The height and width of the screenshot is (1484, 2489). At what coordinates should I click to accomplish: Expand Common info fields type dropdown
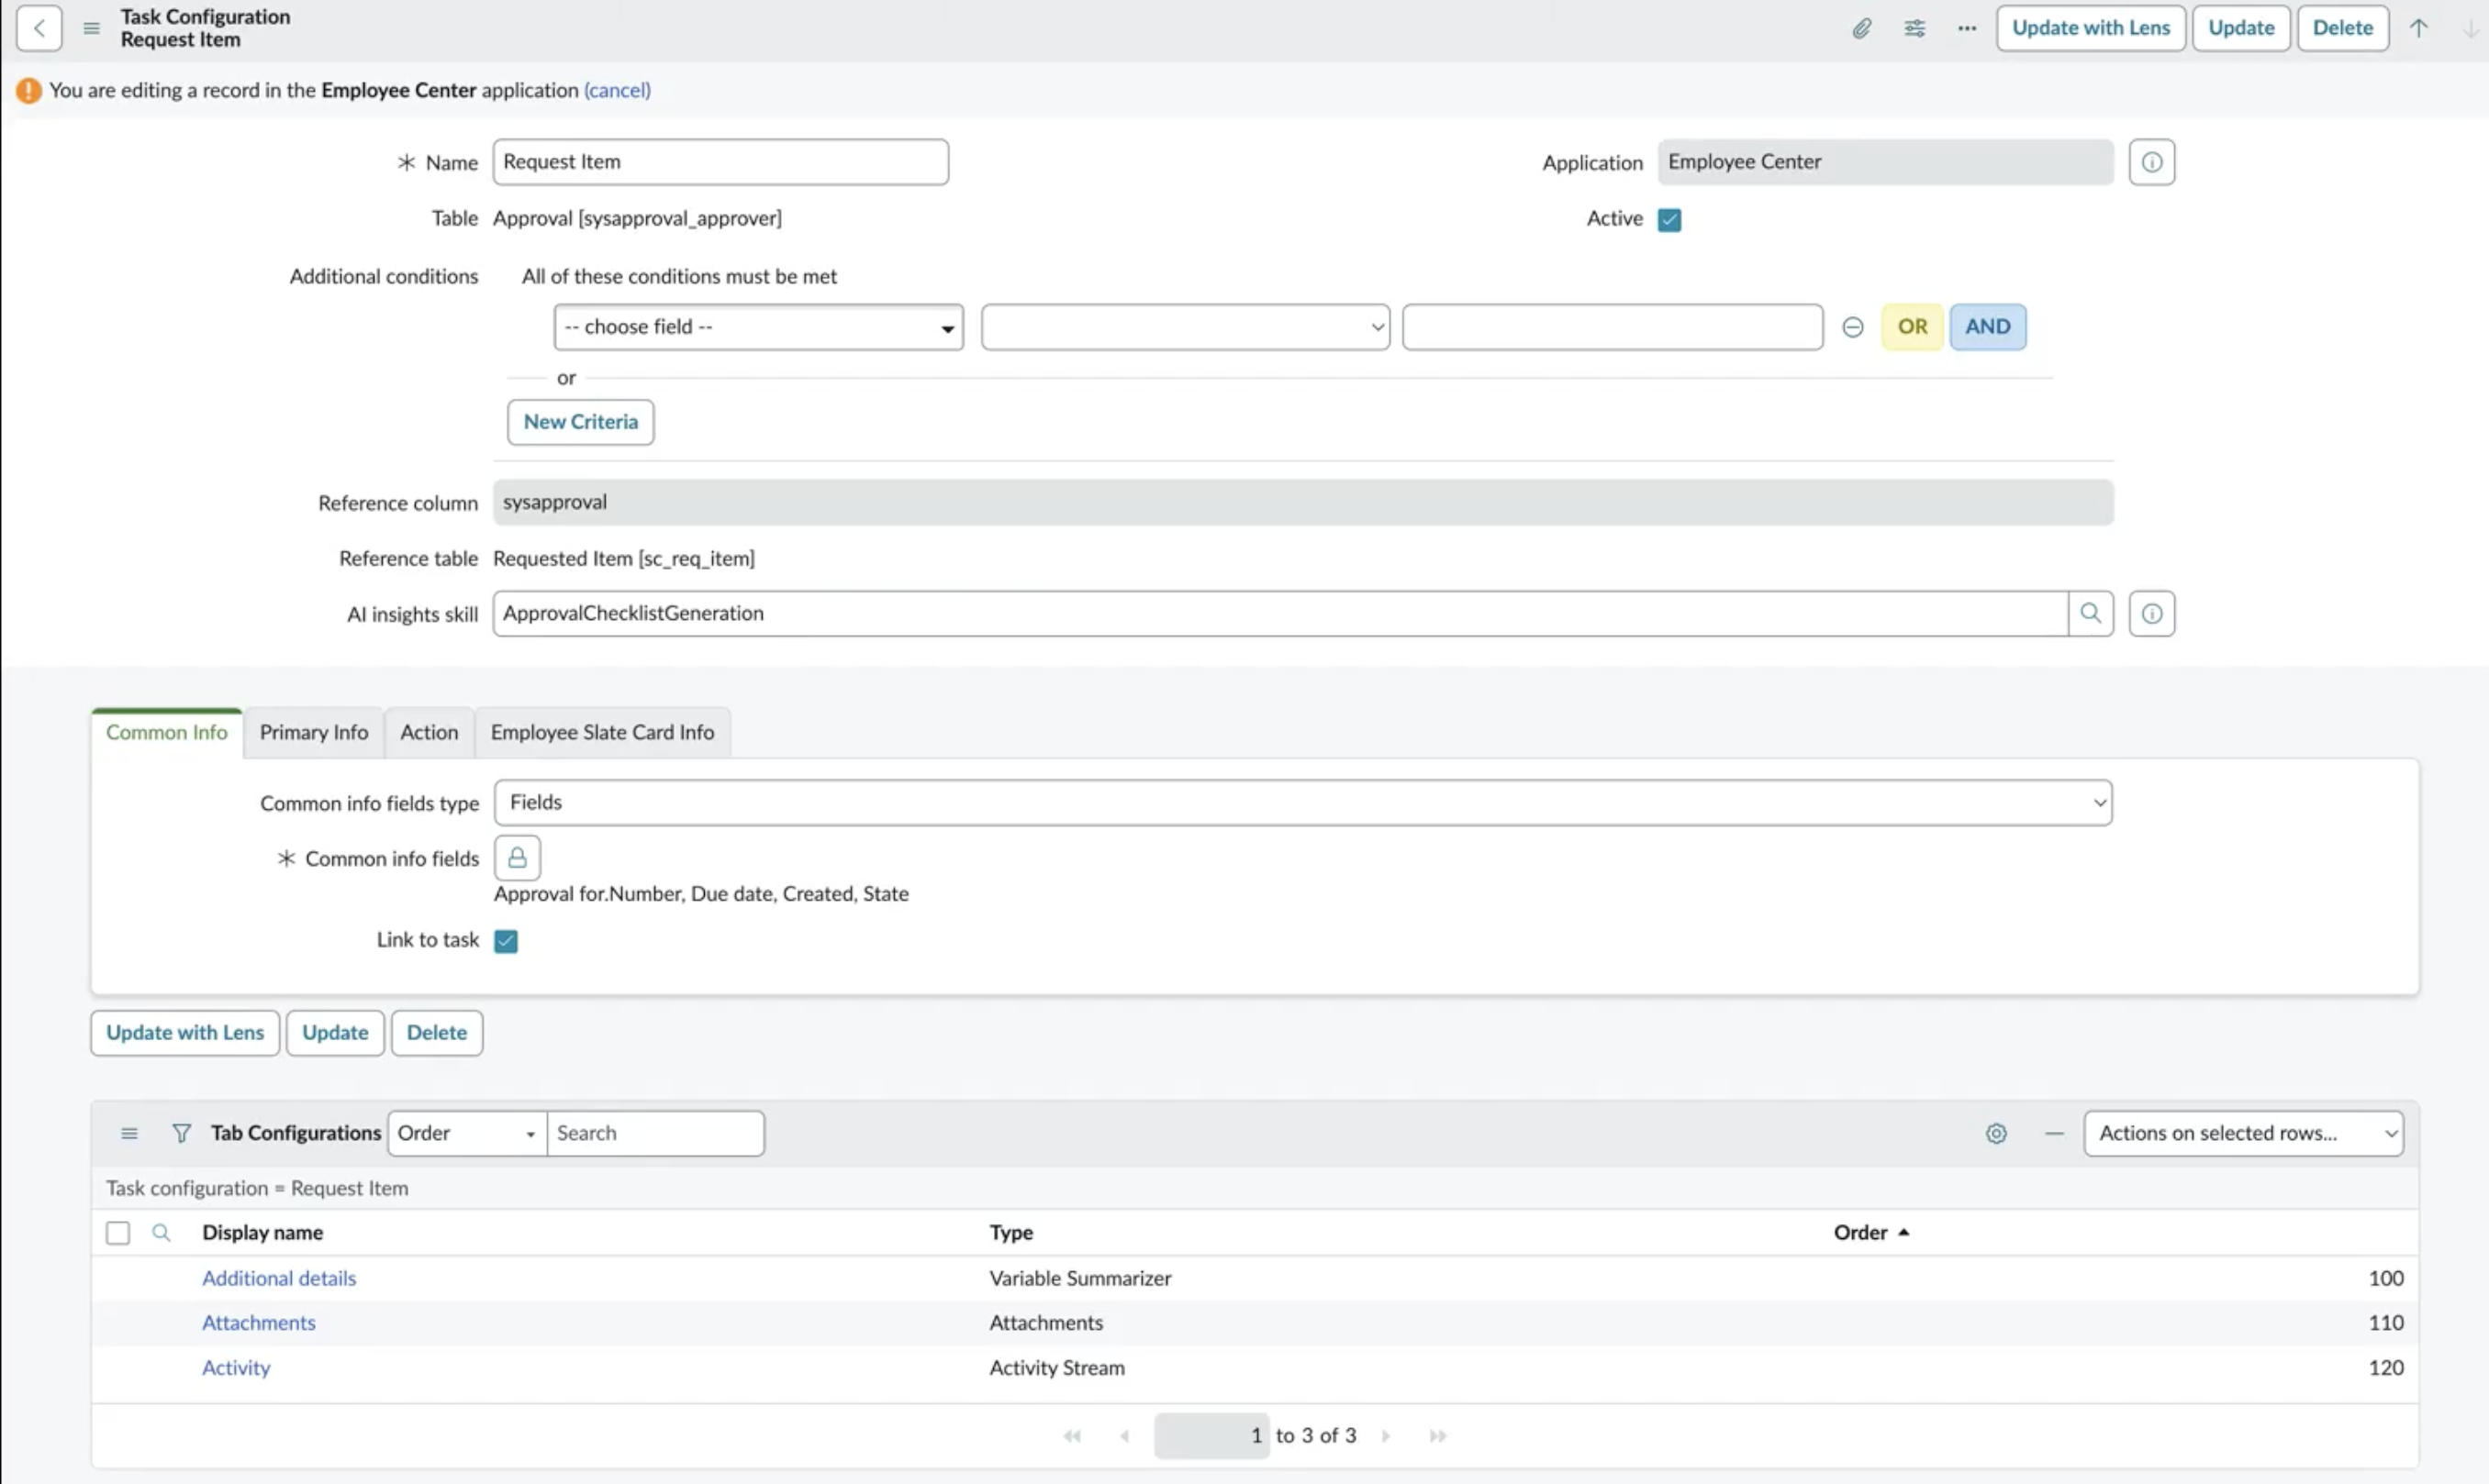coord(1302,802)
